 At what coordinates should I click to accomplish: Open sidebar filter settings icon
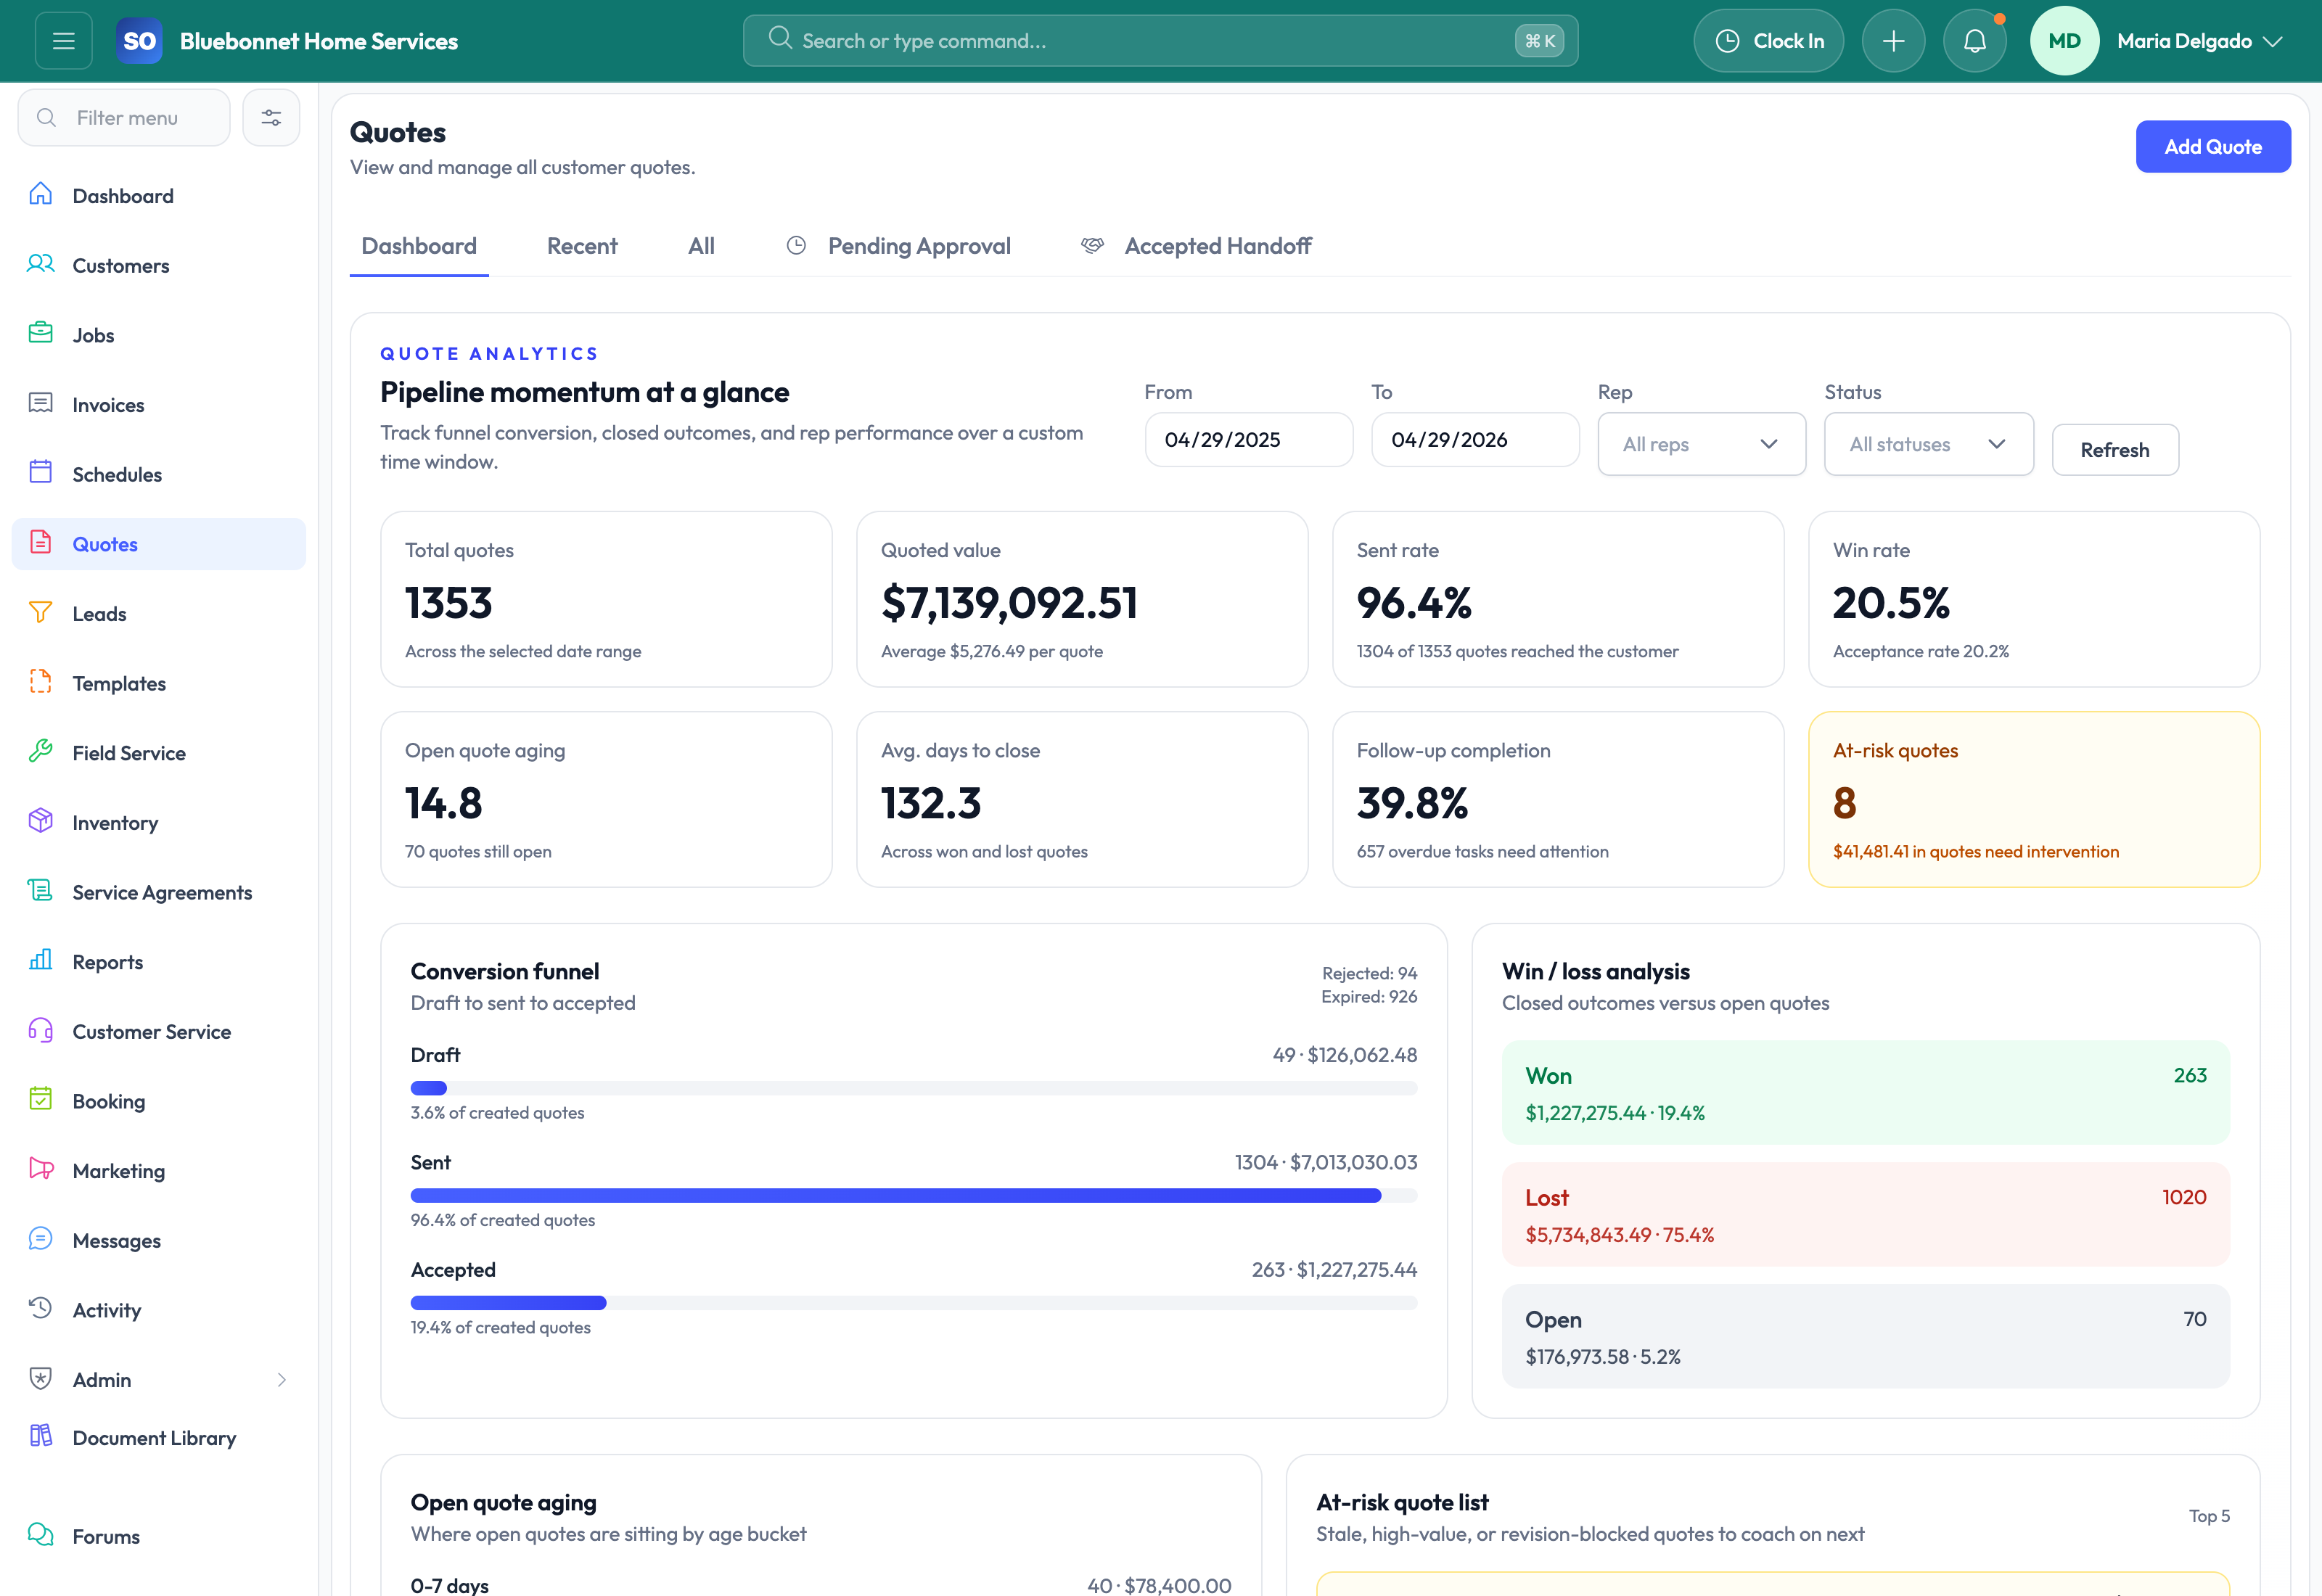click(271, 118)
